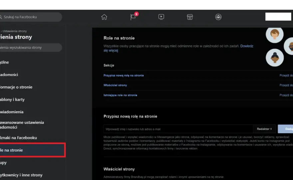293x180 pixels.
Task: Open the Groups icon in top bar
Action: click(x=218, y=17)
